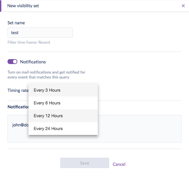Toggle the Notifications switch off

point(12,62)
